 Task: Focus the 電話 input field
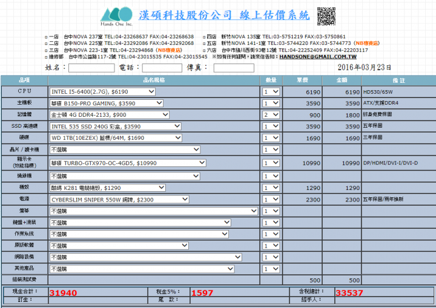pyautogui.click(x=162, y=68)
